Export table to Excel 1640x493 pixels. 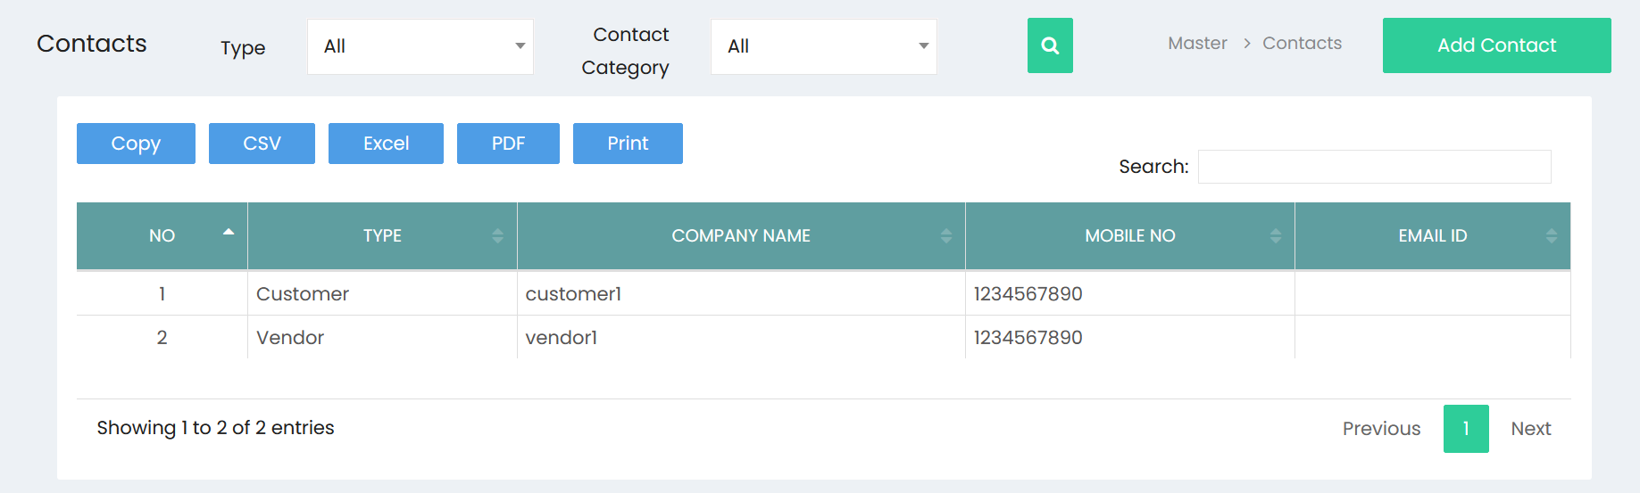tap(386, 144)
